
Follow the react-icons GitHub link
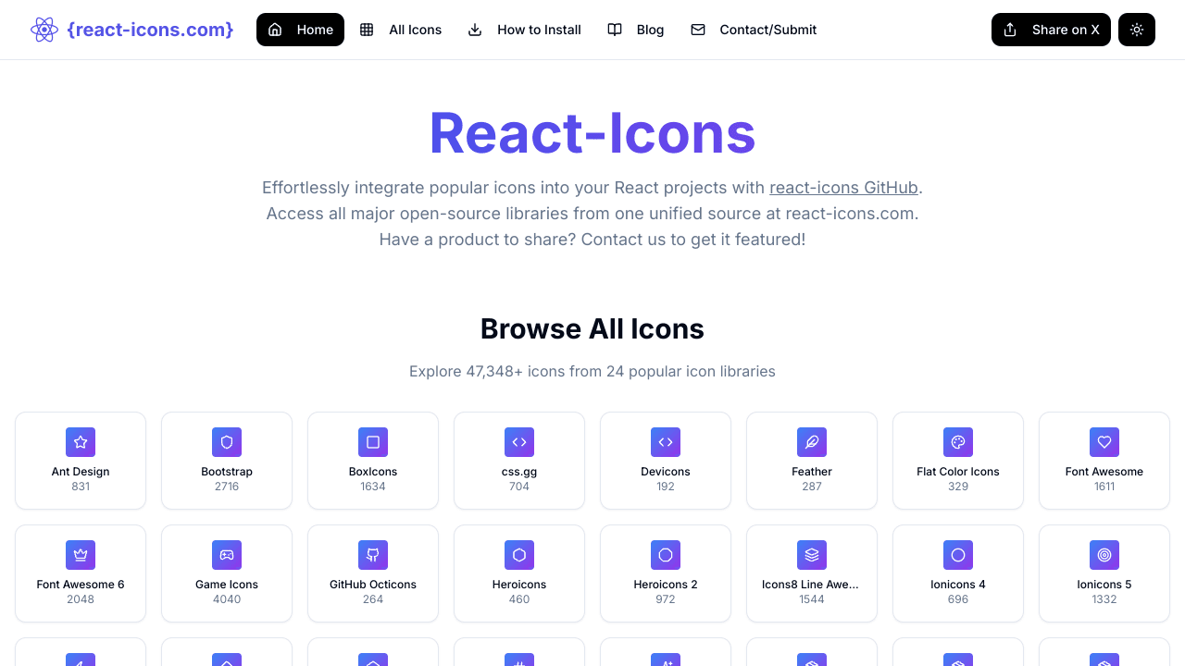pos(843,188)
